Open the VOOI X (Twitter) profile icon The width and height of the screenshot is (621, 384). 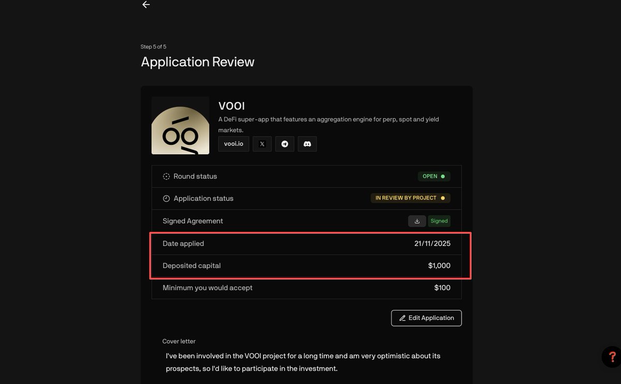(x=262, y=144)
